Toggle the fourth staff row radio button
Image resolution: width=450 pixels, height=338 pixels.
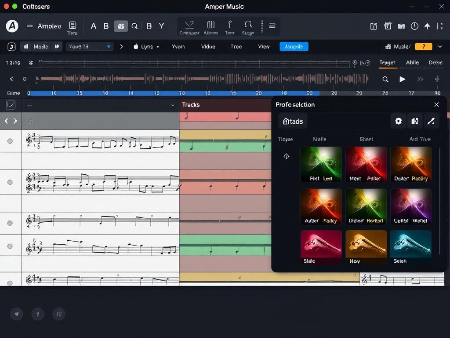point(10,246)
